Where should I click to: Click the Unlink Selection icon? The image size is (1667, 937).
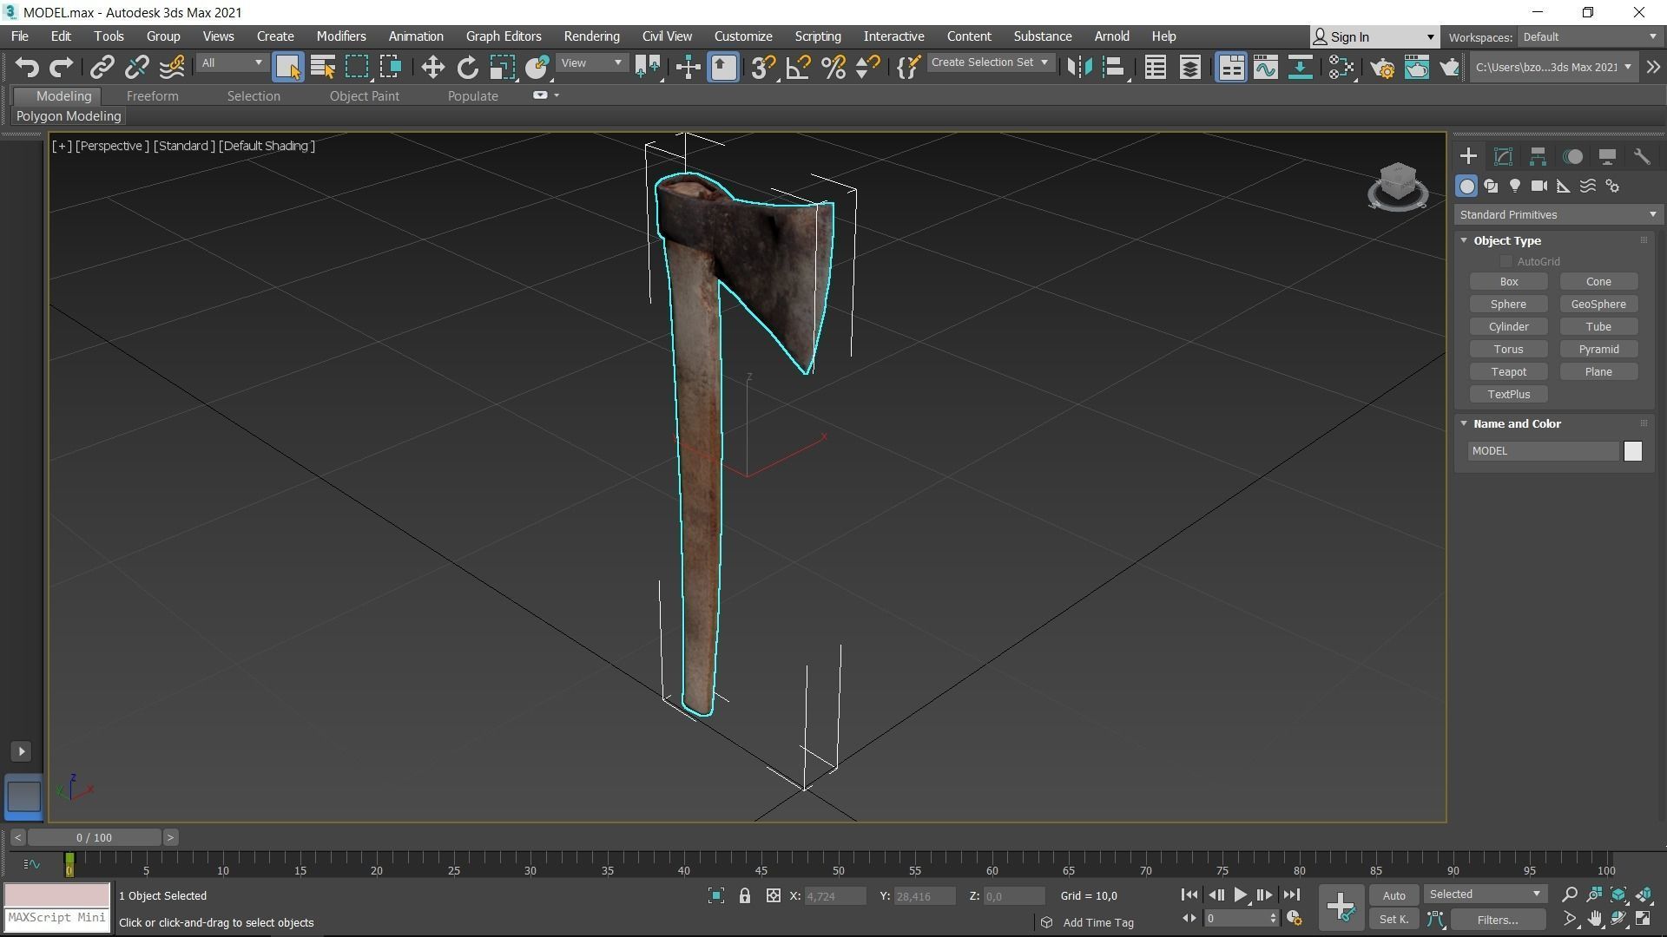click(x=136, y=67)
